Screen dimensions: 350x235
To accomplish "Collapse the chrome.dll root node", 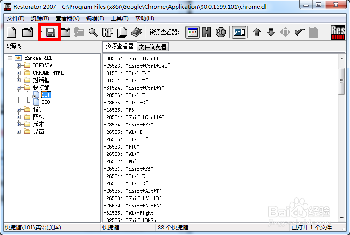I will pyautogui.click(x=10, y=58).
